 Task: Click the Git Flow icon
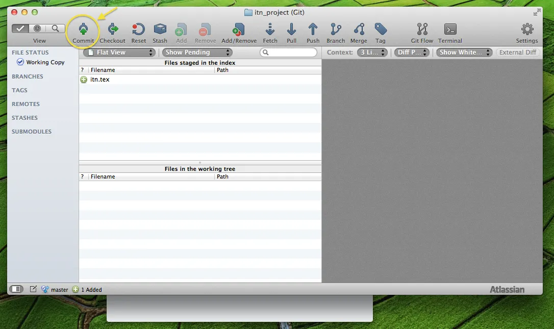[x=422, y=30]
